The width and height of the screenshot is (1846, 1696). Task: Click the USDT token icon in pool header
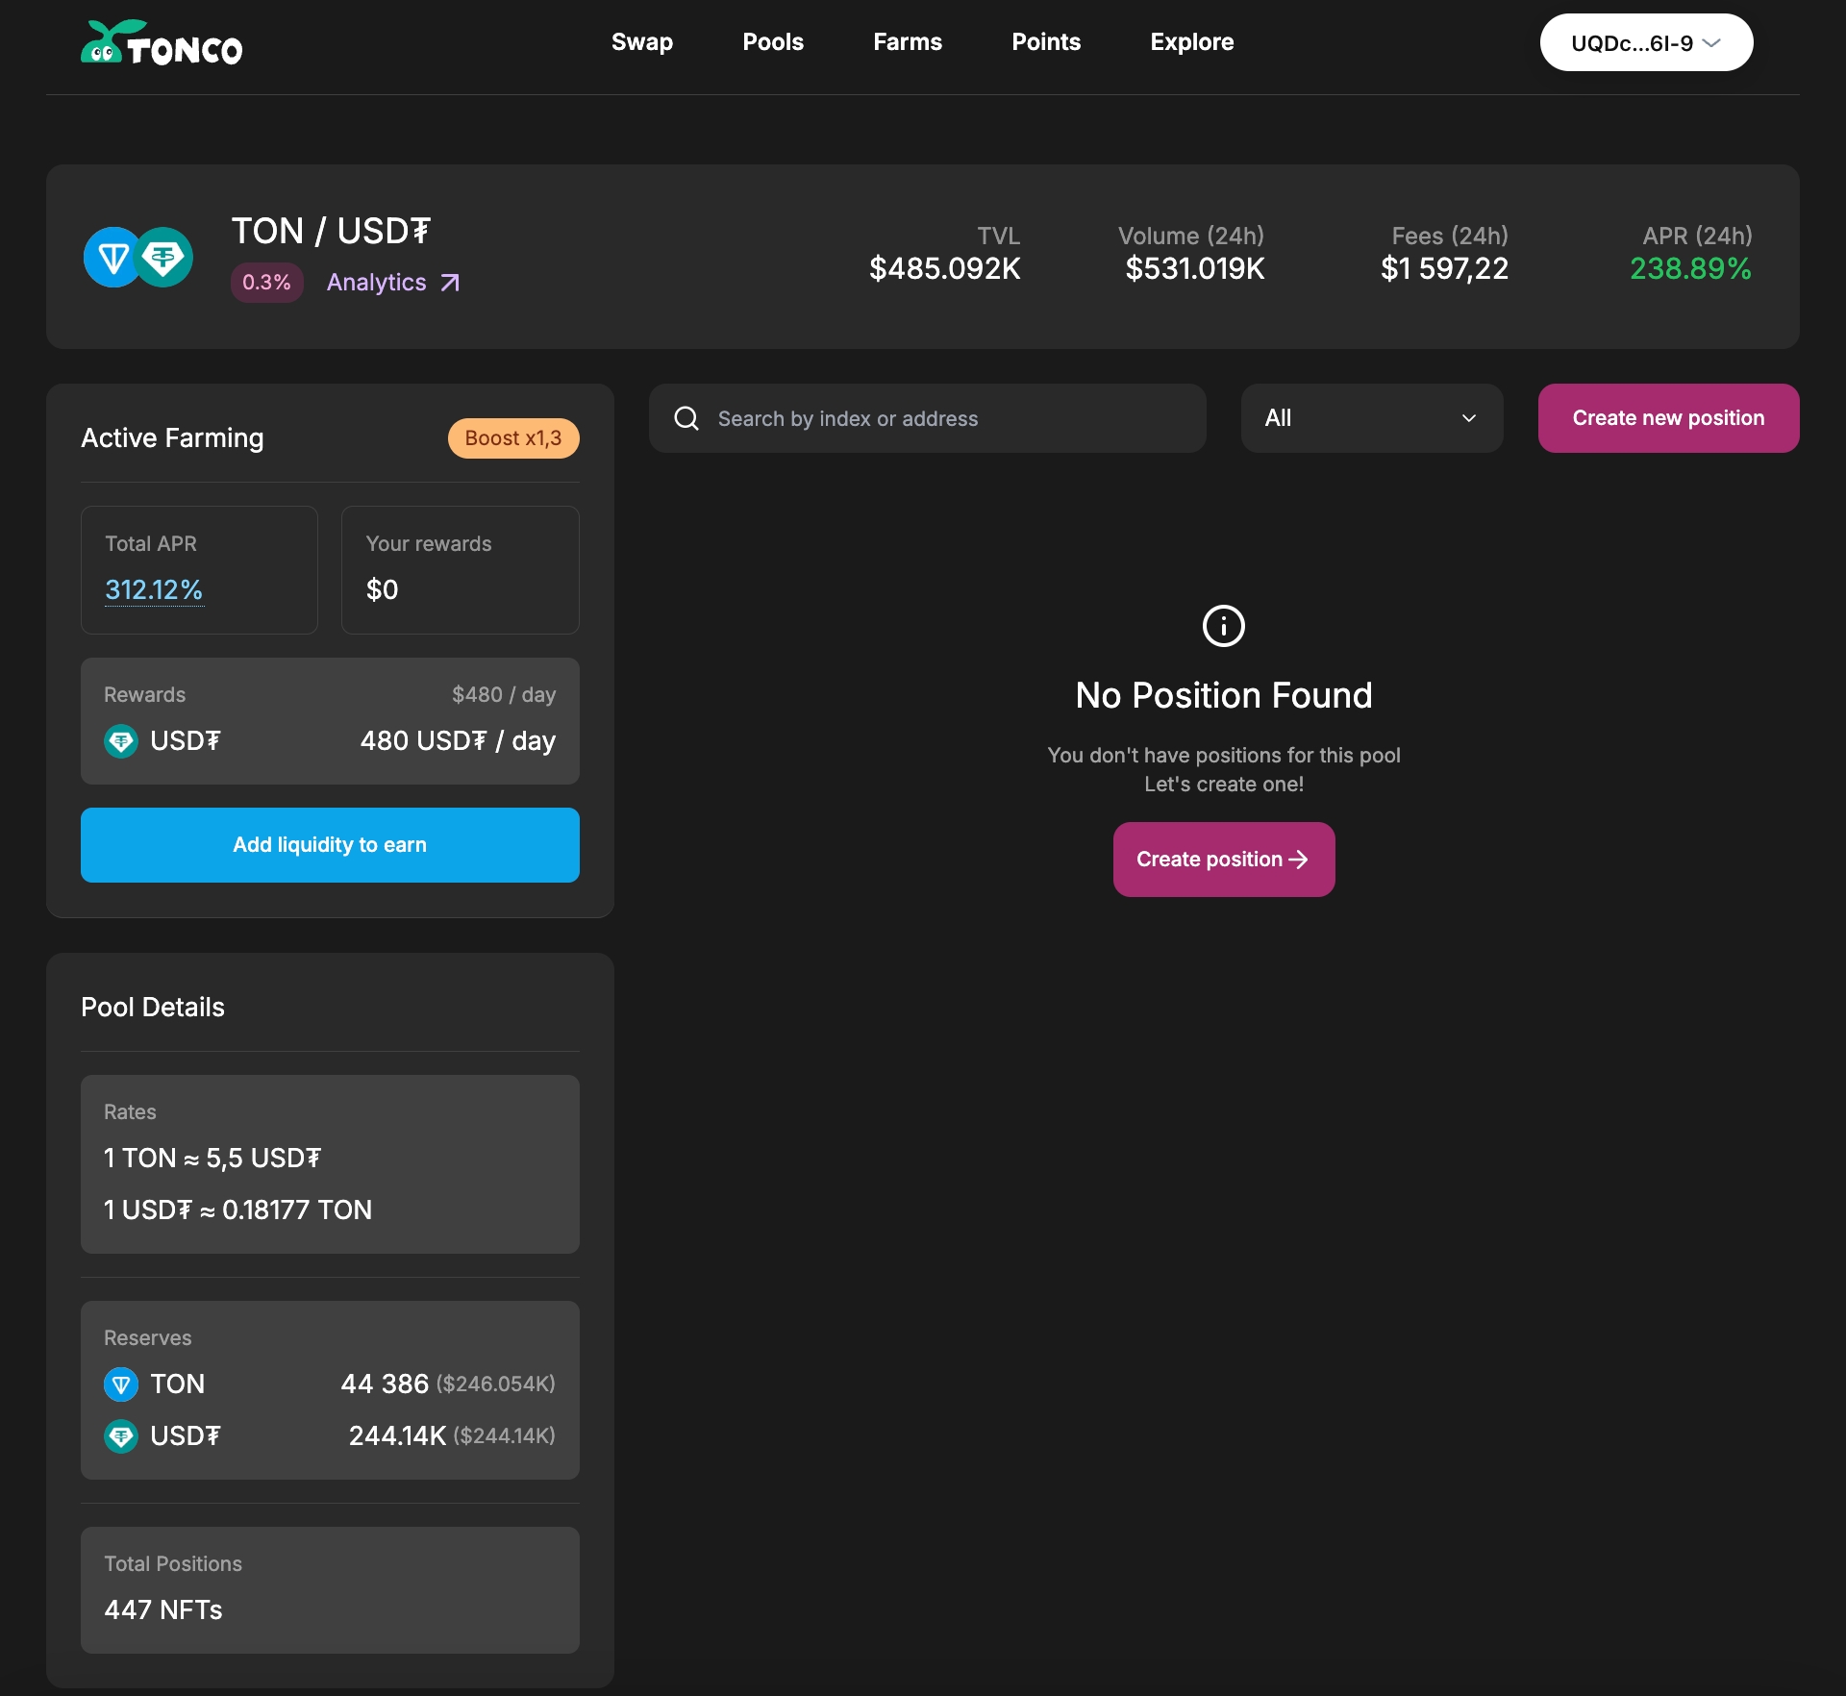164,258
